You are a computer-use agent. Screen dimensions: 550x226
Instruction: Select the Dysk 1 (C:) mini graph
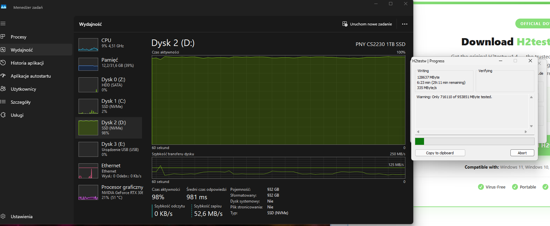coord(88,106)
